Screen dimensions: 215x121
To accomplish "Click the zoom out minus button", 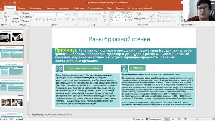I will tap(190, 119).
